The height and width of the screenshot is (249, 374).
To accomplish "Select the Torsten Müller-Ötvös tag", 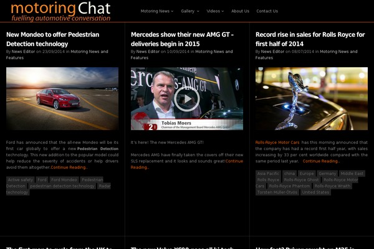I will tap(277, 192).
